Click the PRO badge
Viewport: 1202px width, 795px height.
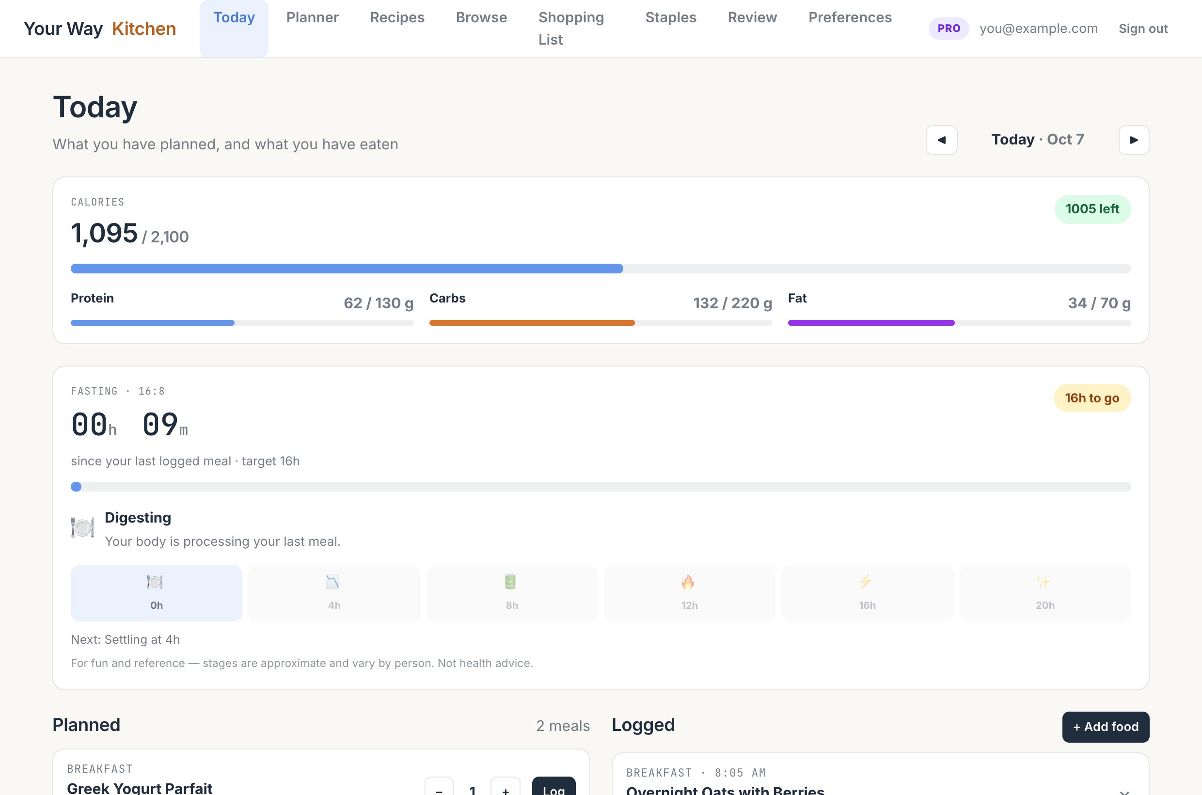tap(948, 29)
